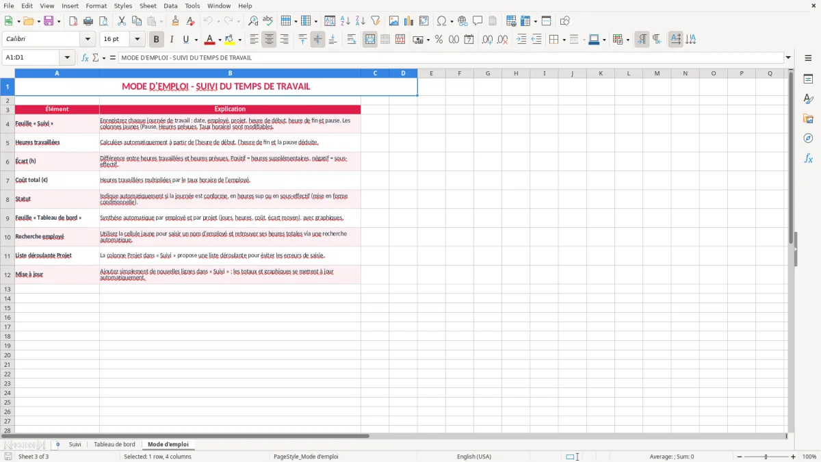
Task: Toggle Center Horizontally alignment
Action: tap(269, 40)
